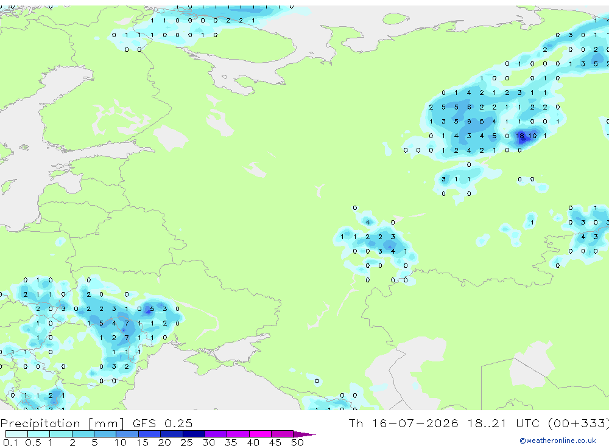Click the above-50 mm legend arrow tip

click(x=304, y=434)
